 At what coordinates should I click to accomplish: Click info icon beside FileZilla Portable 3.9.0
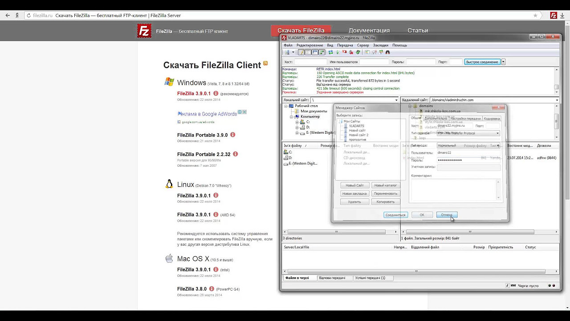point(232,135)
